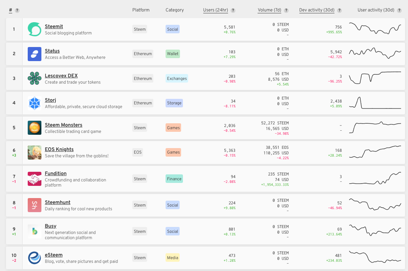Click the eSteem logo icon
Viewport: 408px width, 271px height.
[x=35, y=258]
